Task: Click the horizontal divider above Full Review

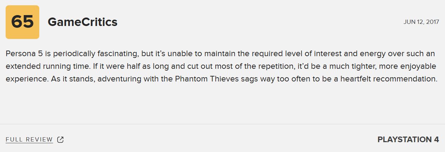Action: (x=222, y=124)
